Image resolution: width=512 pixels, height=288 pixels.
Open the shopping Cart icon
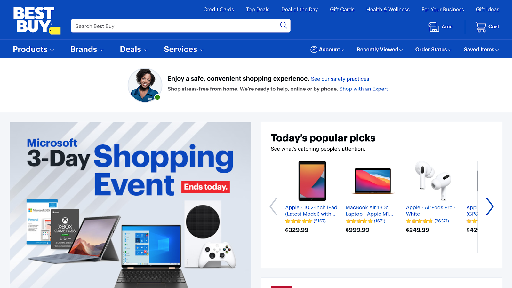point(481,27)
